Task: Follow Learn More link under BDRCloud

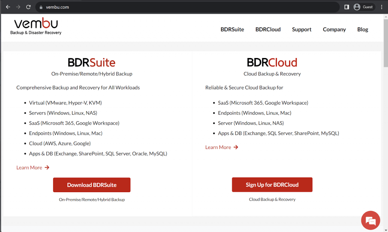Action: [x=222, y=147]
